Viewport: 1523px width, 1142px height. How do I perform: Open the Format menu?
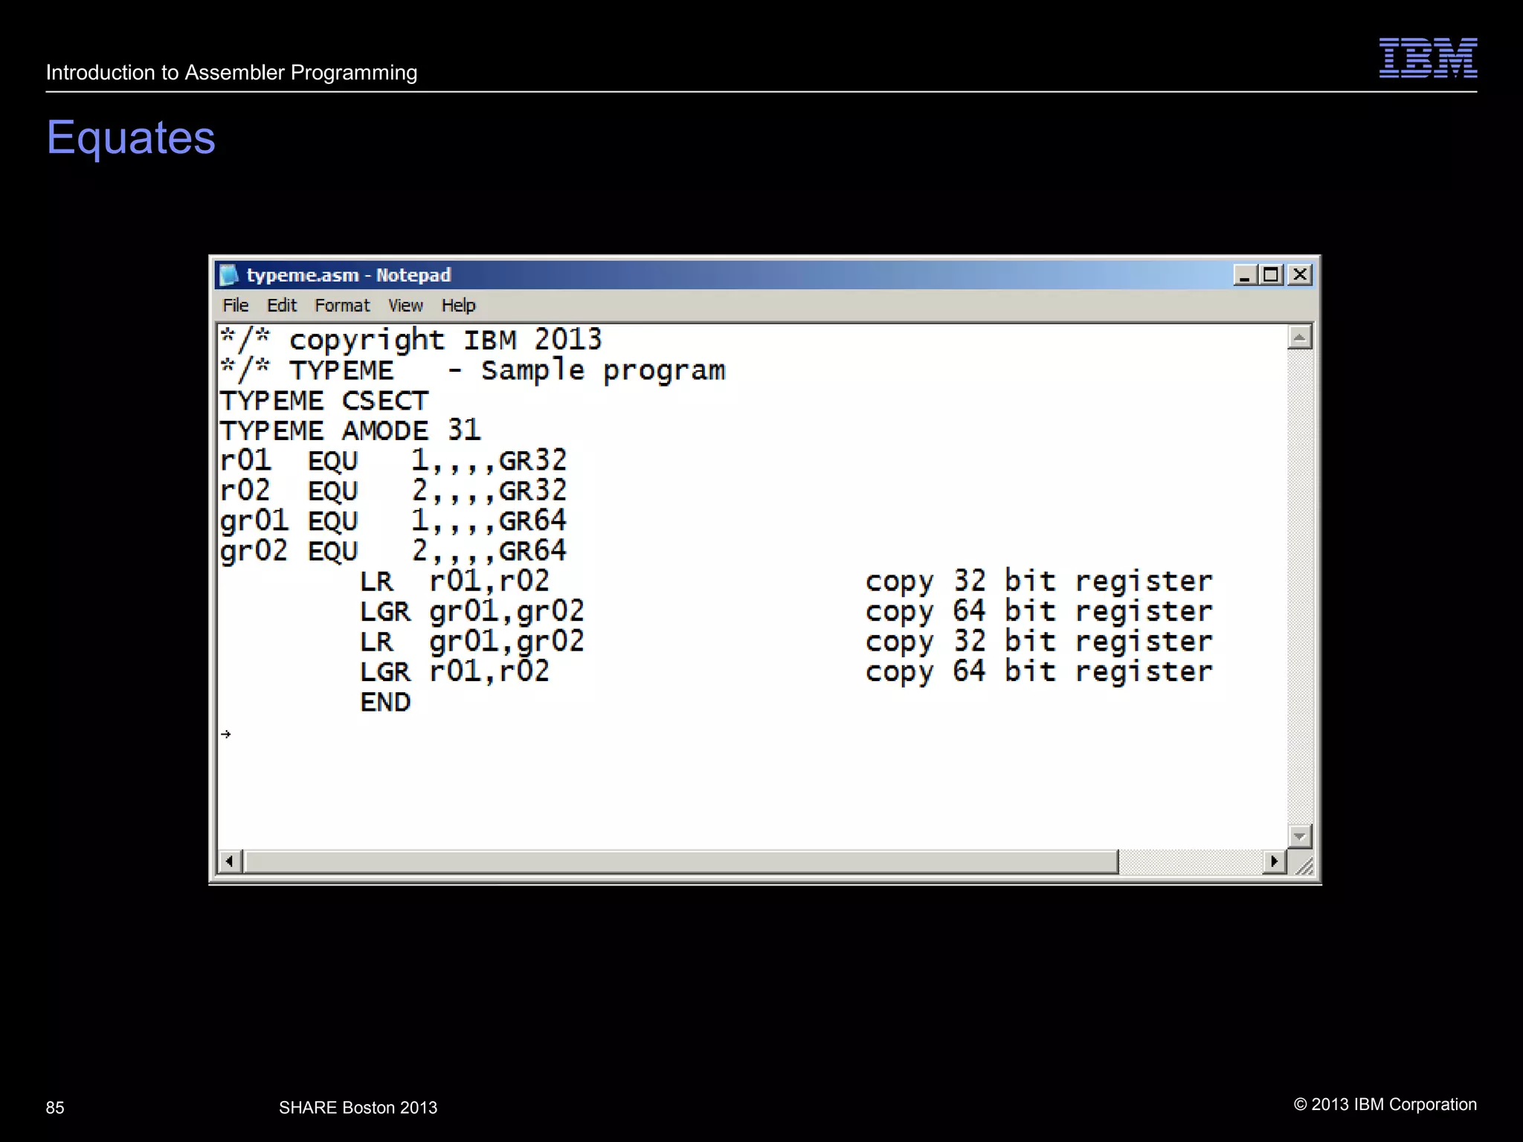point(342,306)
